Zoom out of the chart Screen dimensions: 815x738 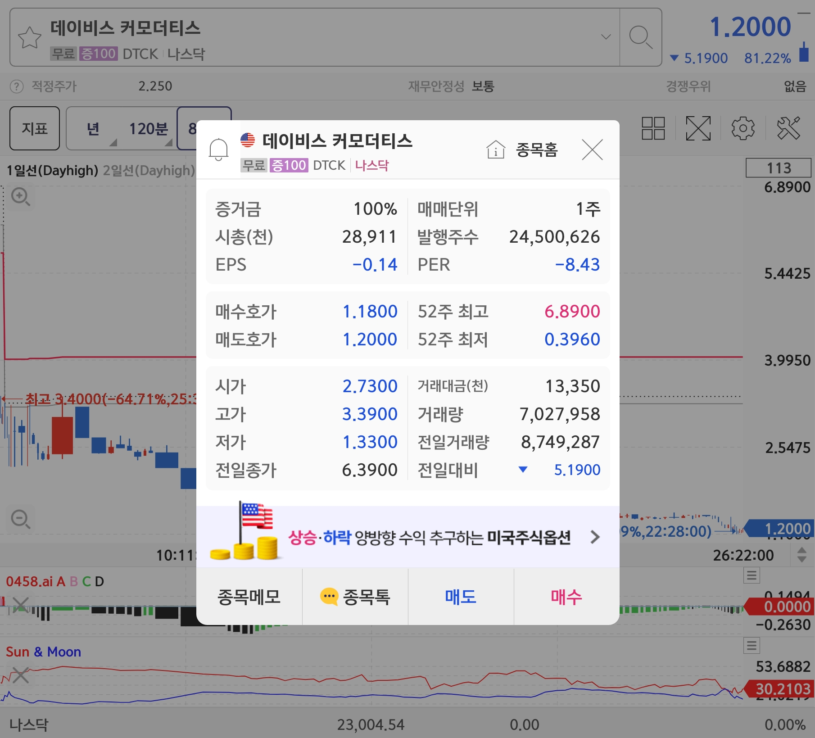20,519
